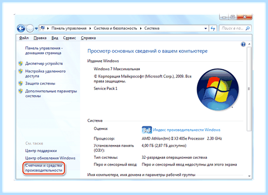This screenshot has height=195, width=268.
Task: Maximize the System window
Action: tap(233, 17)
